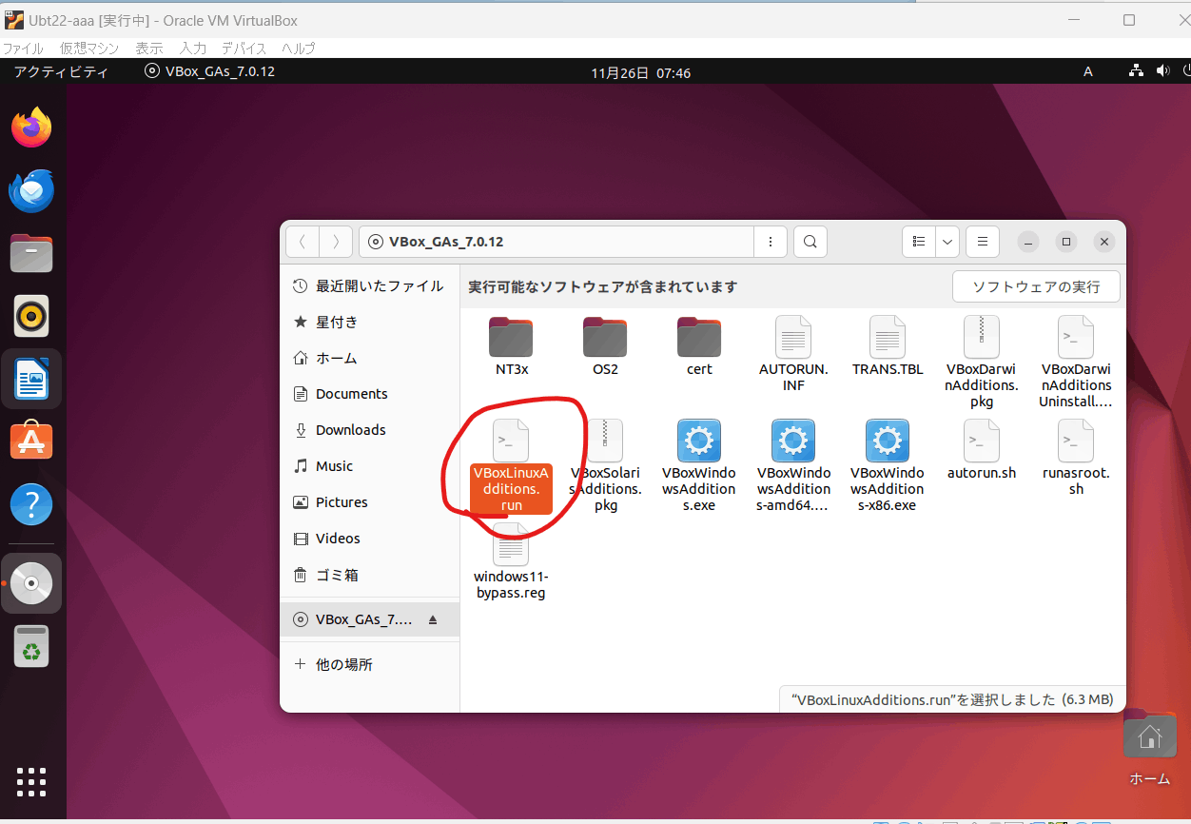Open ゴミ箱 in sidebar
1191x824 pixels.
coord(369,575)
